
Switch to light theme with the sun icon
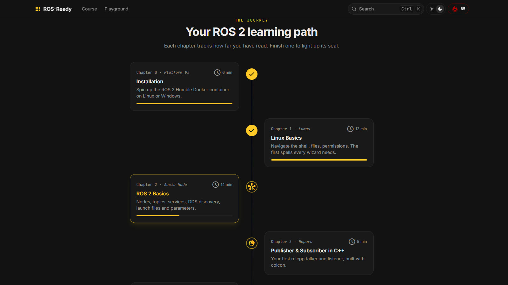pos(432,9)
